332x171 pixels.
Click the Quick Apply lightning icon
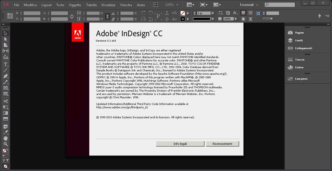pos(320,16)
